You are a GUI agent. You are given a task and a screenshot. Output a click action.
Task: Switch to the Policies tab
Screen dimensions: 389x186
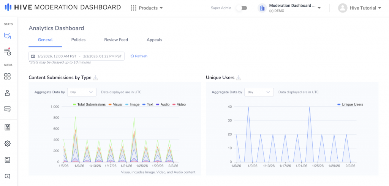78,40
